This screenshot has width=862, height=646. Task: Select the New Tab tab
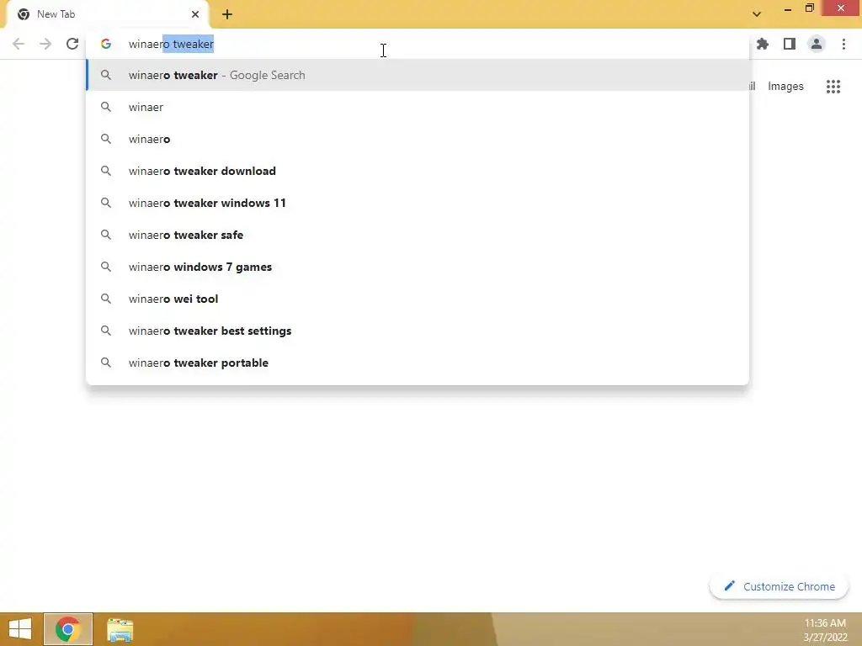click(x=107, y=14)
